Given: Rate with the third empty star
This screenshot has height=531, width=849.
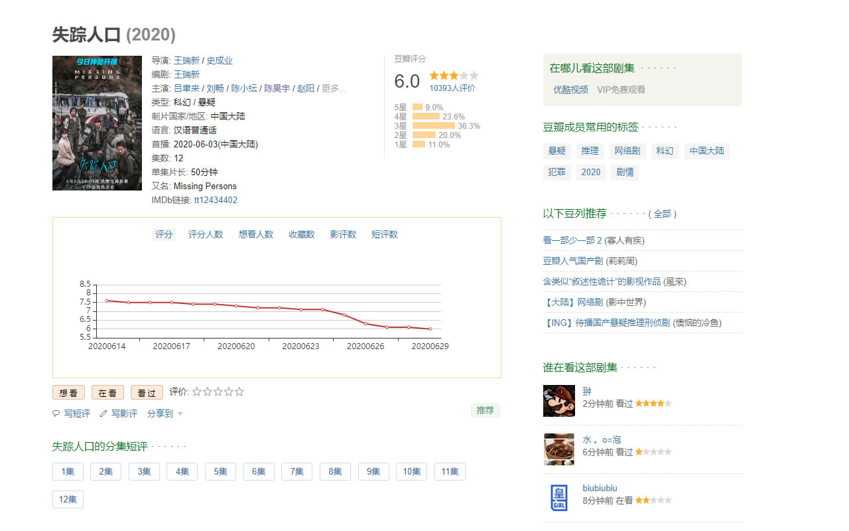Looking at the screenshot, I should pos(218,392).
